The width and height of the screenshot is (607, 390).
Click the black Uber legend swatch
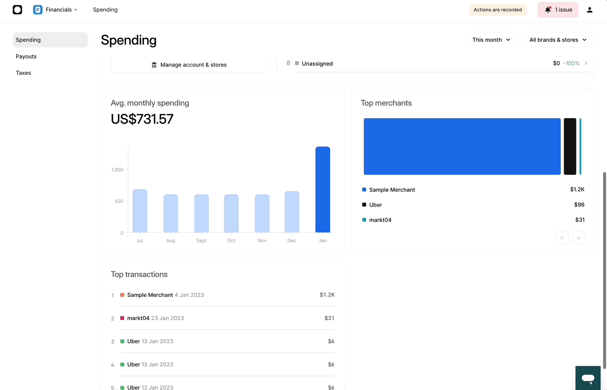[364, 205]
